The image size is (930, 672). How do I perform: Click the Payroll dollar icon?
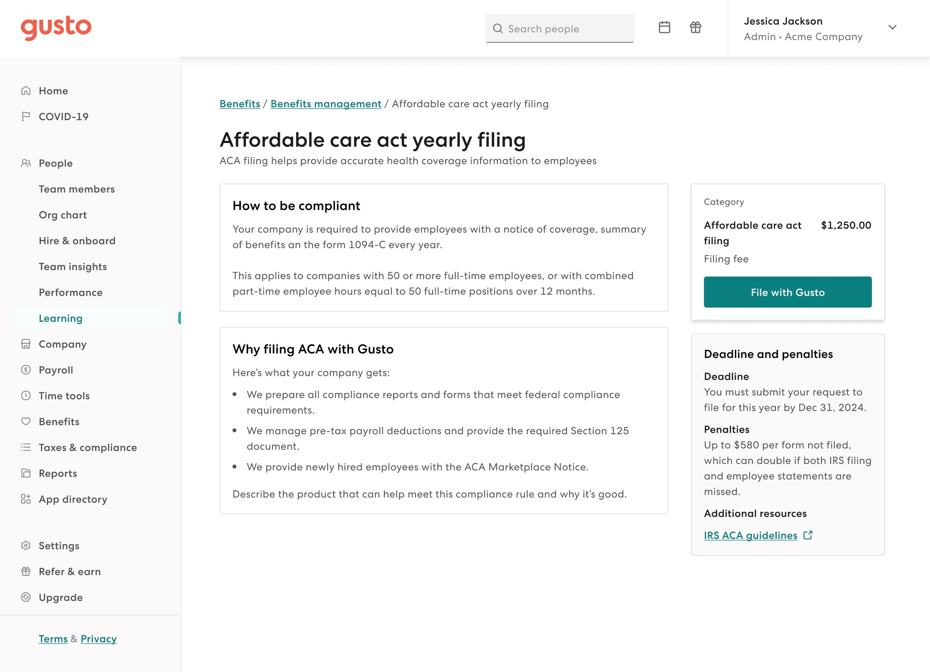(x=26, y=370)
